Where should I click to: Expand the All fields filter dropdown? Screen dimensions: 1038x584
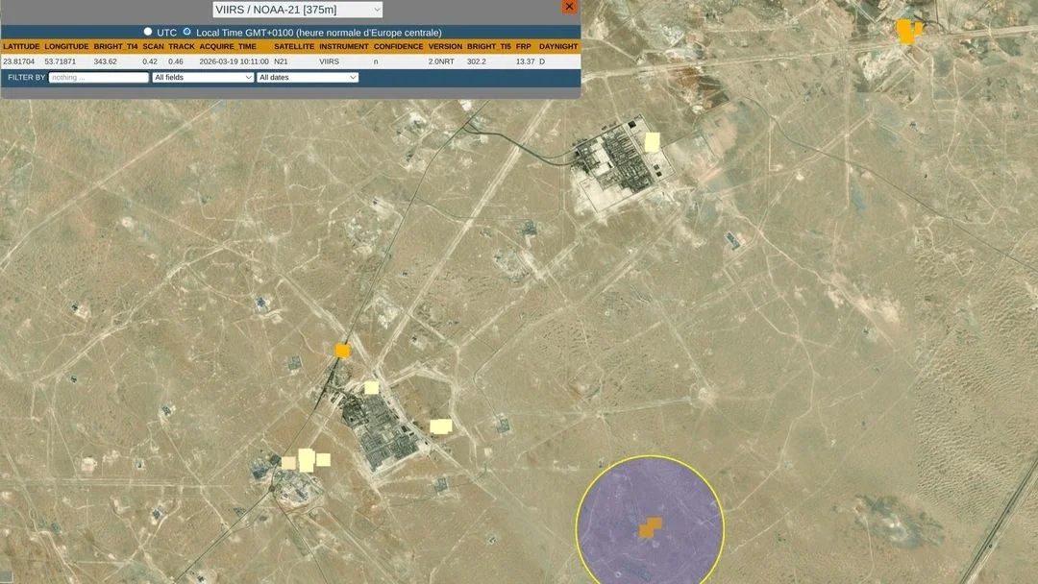point(203,77)
